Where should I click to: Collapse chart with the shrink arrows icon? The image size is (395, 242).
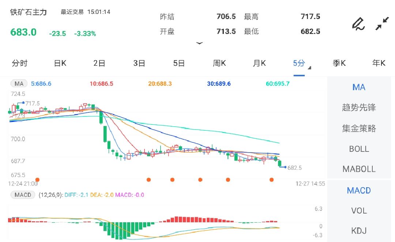tap(382, 24)
